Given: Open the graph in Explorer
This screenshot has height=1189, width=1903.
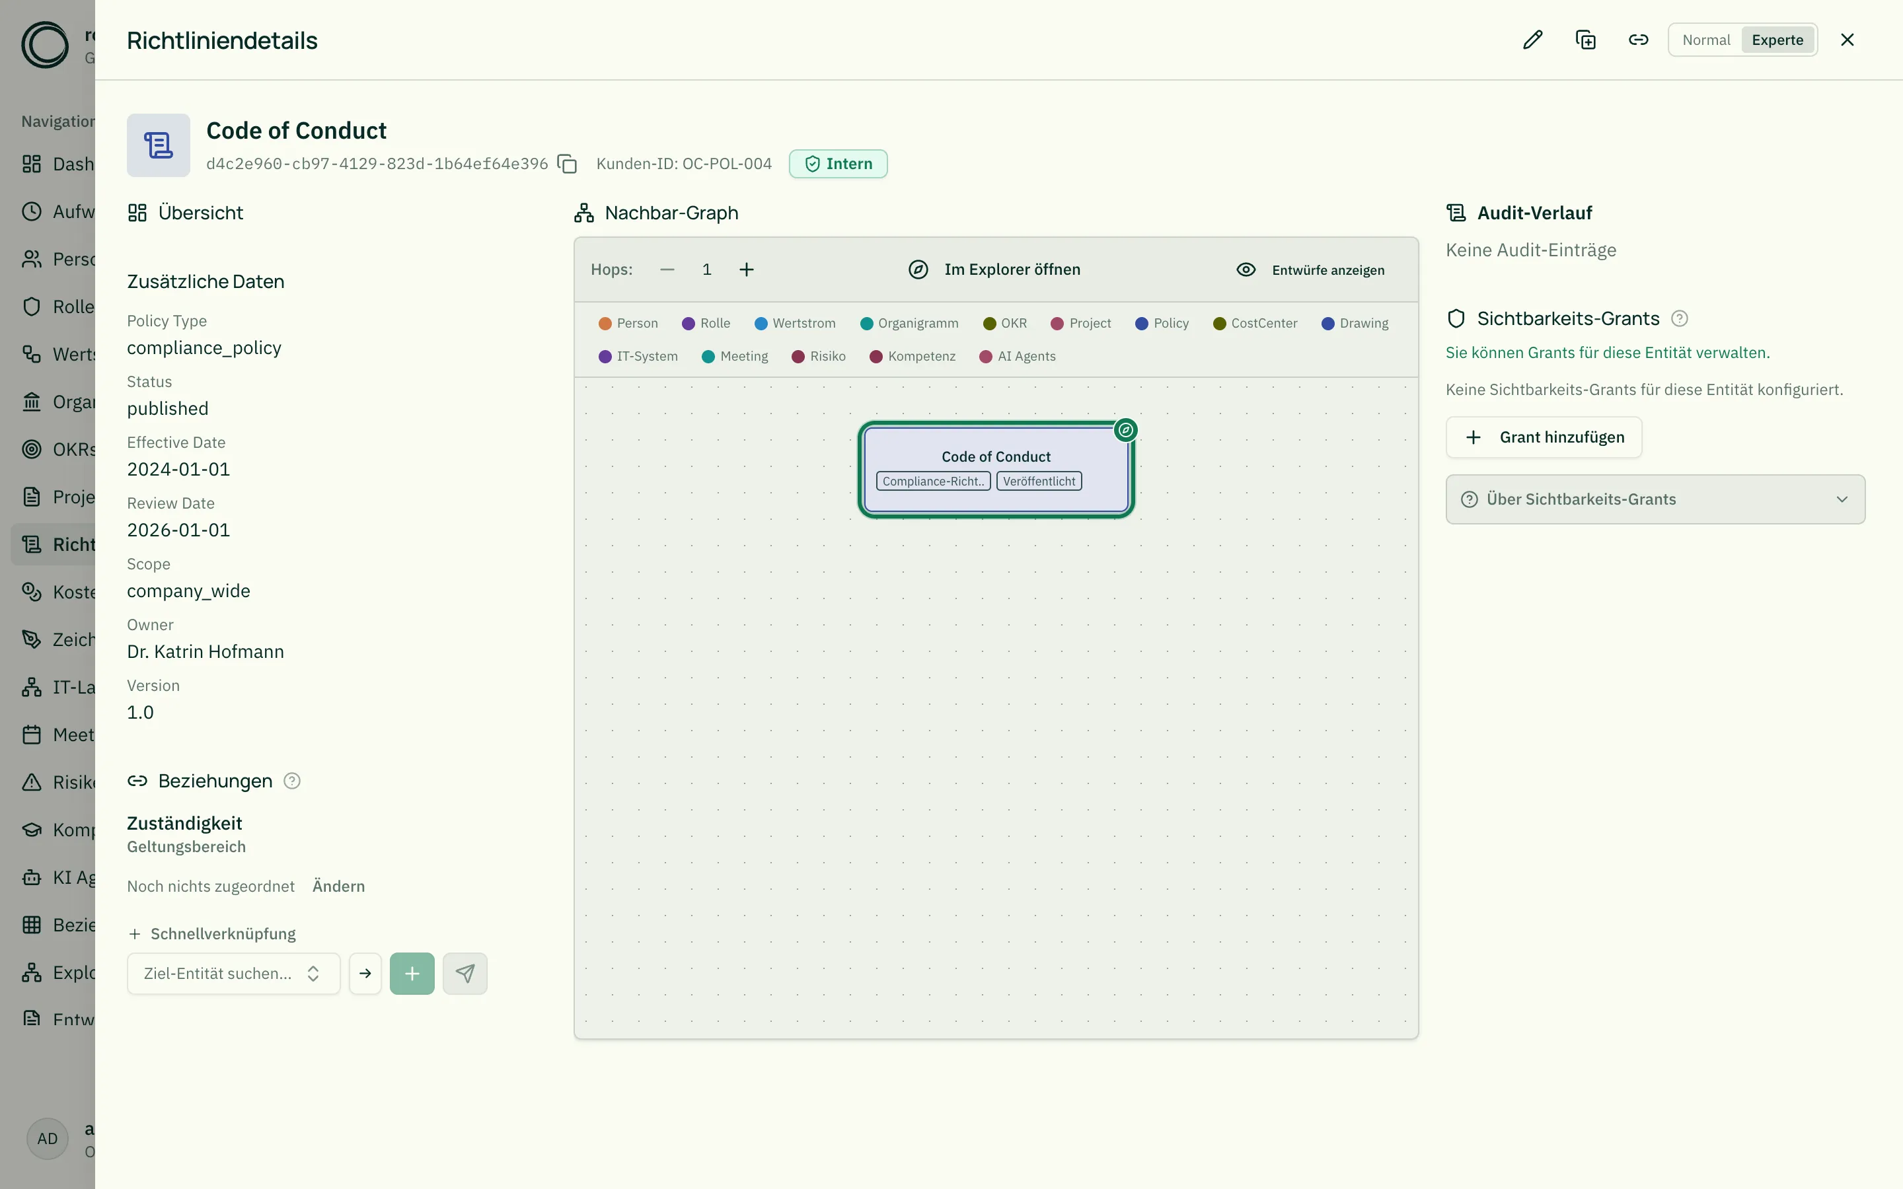Looking at the screenshot, I should [x=994, y=270].
